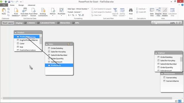Open the Home tab
Screen dimensions: 184x103
(x=12, y=5)
